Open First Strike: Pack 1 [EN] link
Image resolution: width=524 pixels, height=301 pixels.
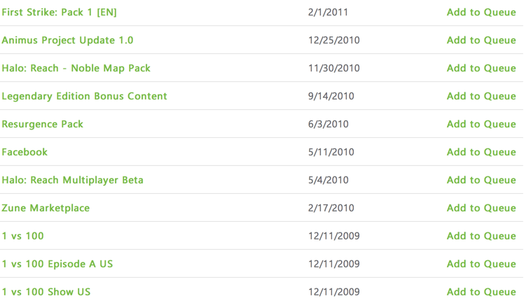point(59,13)
